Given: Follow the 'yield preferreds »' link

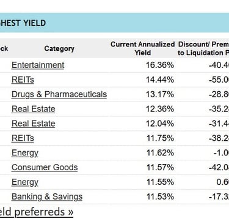Looking at the screenshot, I should pyautogui.click(x=37, y=212).
